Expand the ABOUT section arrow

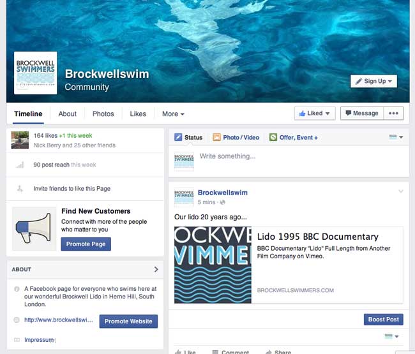[x=156, y=269]
